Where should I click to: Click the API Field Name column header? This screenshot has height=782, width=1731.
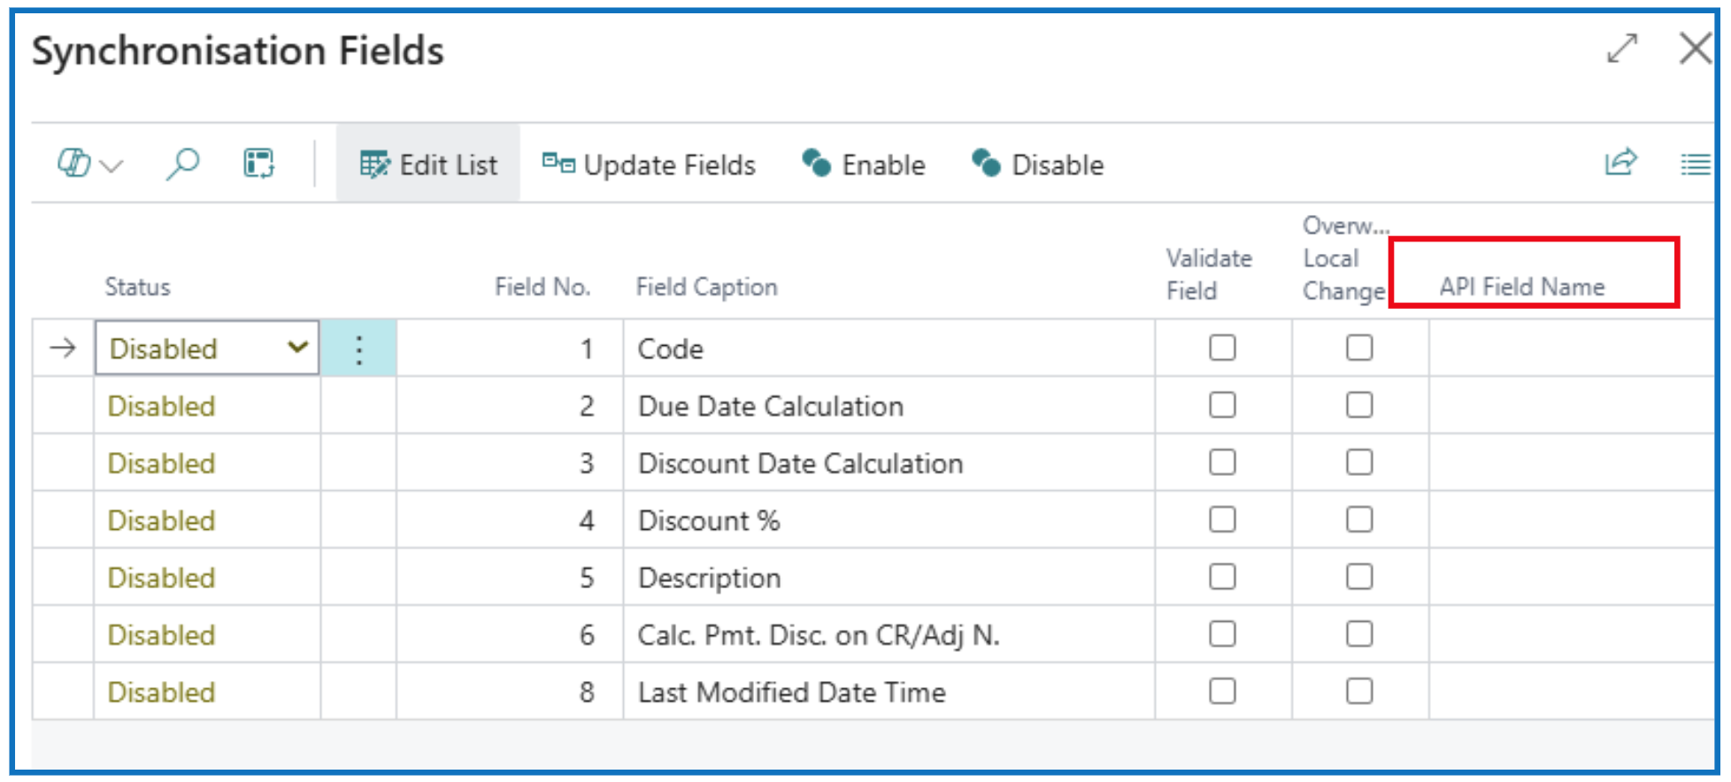pos(1521,287)
